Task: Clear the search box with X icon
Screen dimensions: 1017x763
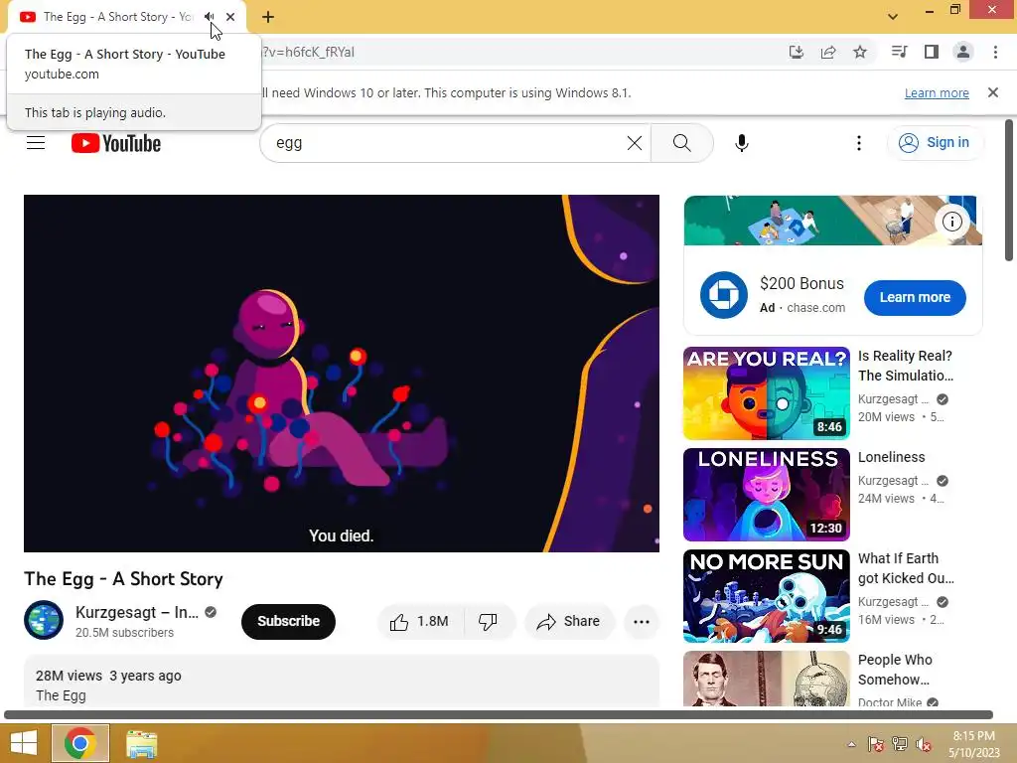Action: [635, 143]
